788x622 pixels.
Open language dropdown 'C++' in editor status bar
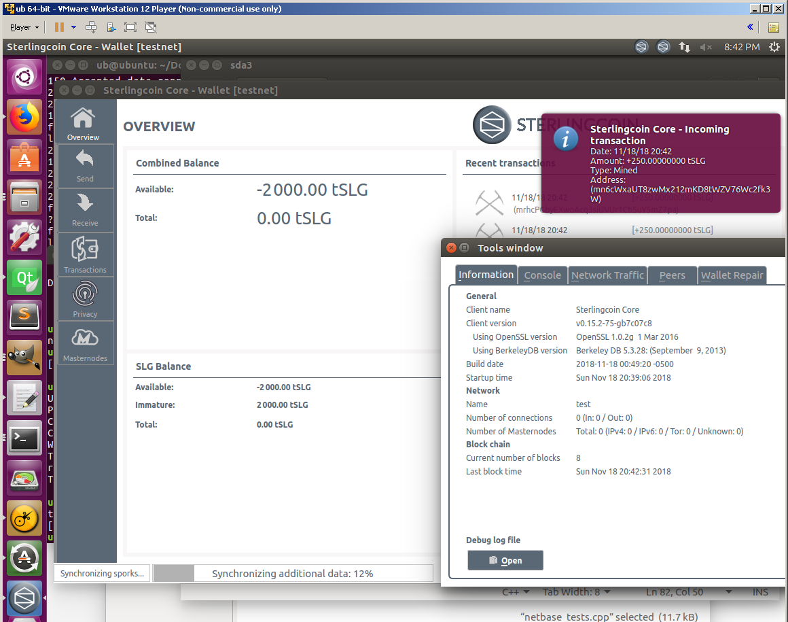(516, 592)
